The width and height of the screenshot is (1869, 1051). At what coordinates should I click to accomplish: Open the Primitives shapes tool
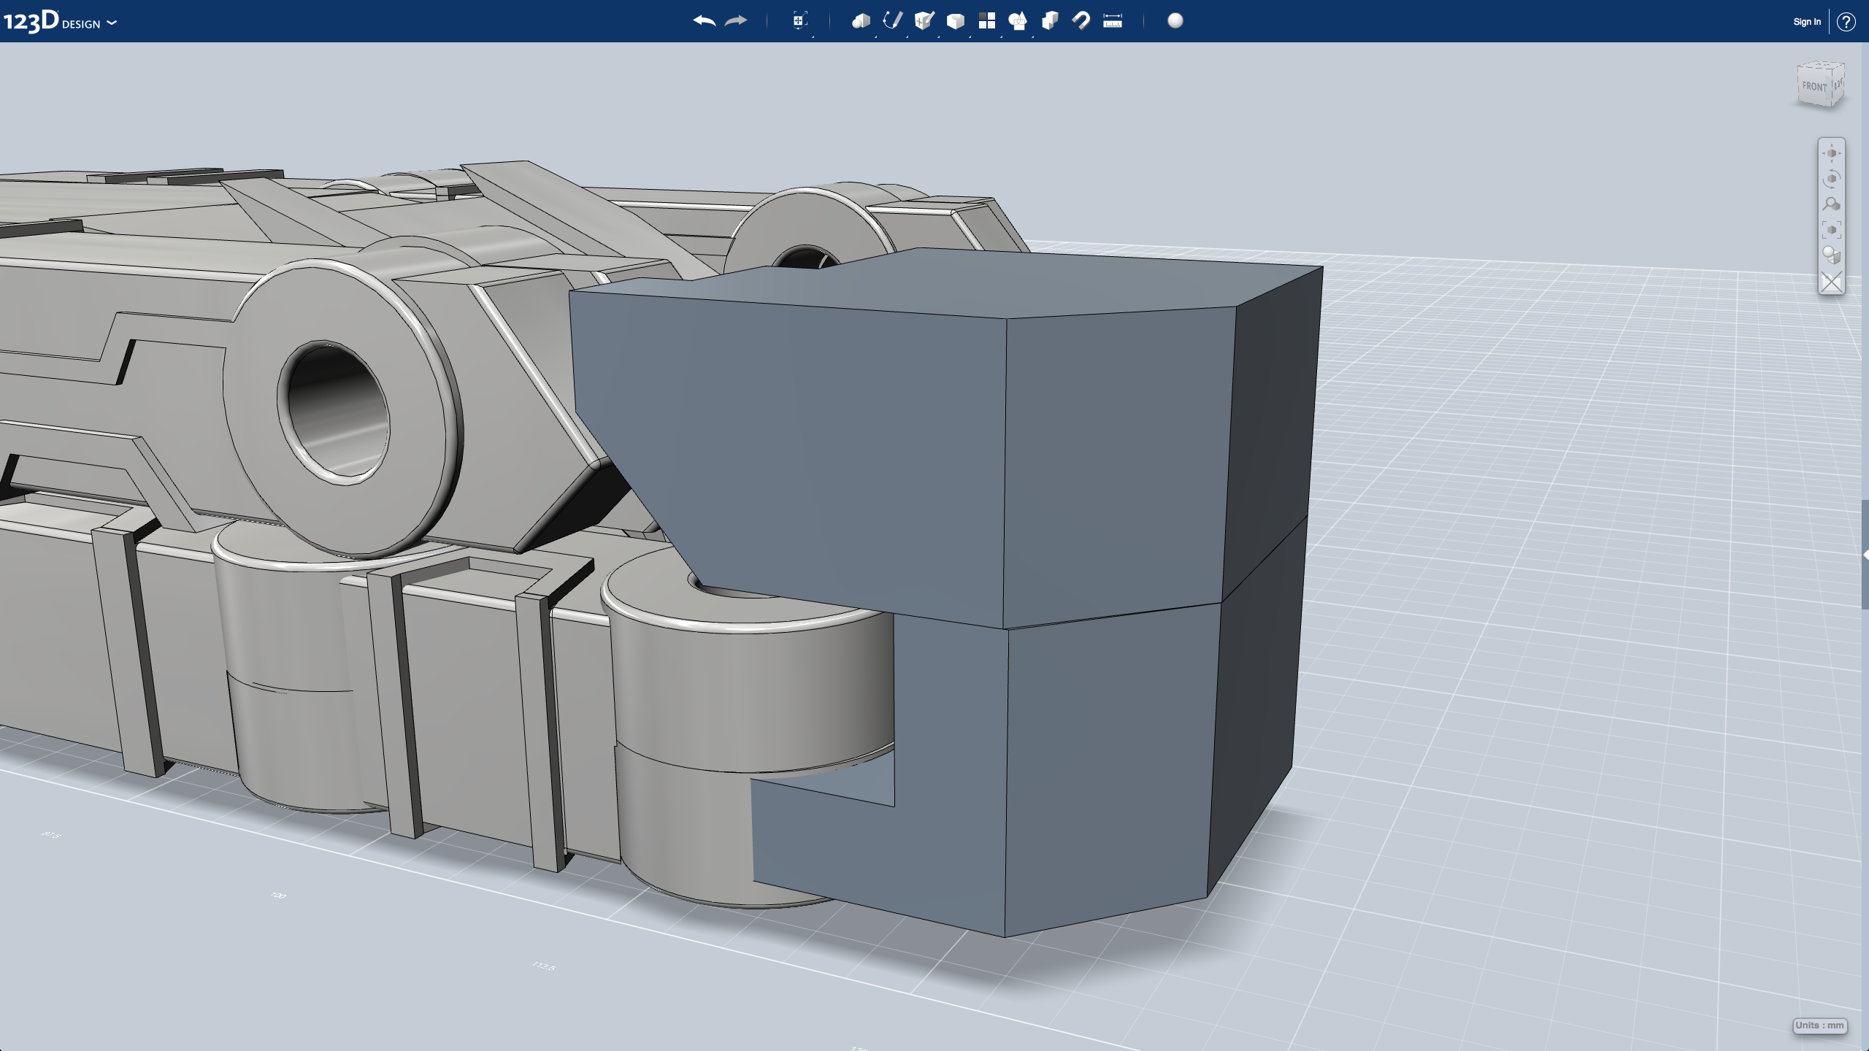(861, 21)
